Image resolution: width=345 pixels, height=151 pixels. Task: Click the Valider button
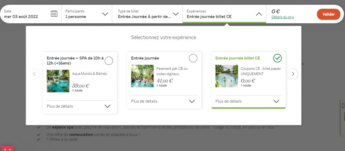click(328, 14)
